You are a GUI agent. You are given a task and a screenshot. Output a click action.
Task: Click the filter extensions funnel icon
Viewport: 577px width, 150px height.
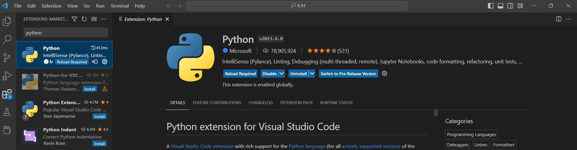click(x=75, y=19)
